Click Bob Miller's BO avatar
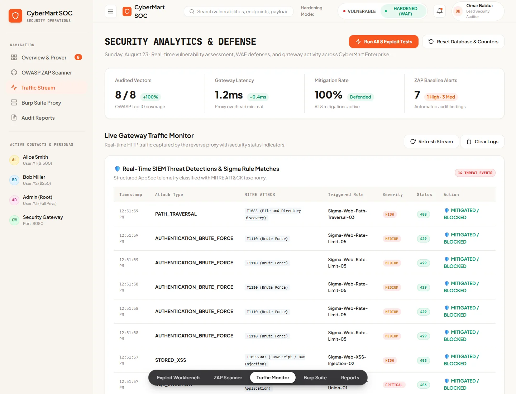Screen dimensions: 516x394 pos(14,180)
